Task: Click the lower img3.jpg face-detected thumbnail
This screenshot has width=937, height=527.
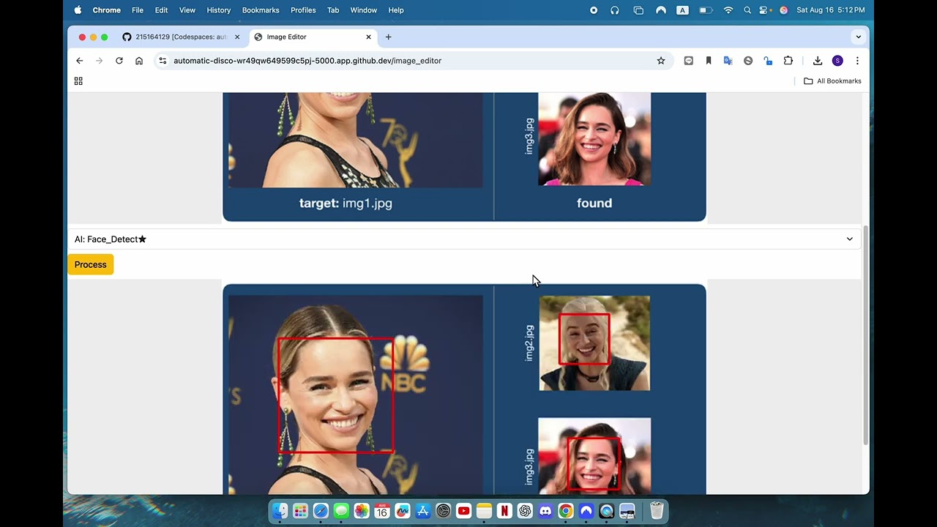Action: tap(594, 456)
